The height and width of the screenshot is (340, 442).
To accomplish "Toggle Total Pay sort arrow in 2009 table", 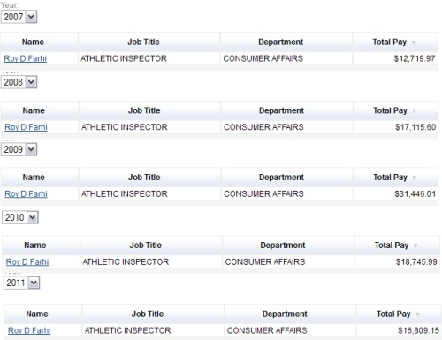I will [415, 178].
